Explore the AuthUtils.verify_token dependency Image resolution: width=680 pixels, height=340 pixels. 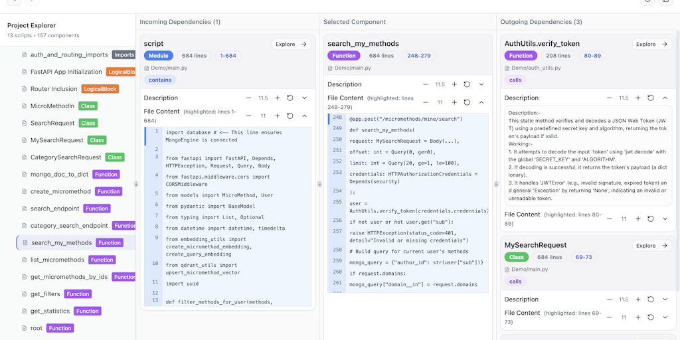click(x=652, y=44)
